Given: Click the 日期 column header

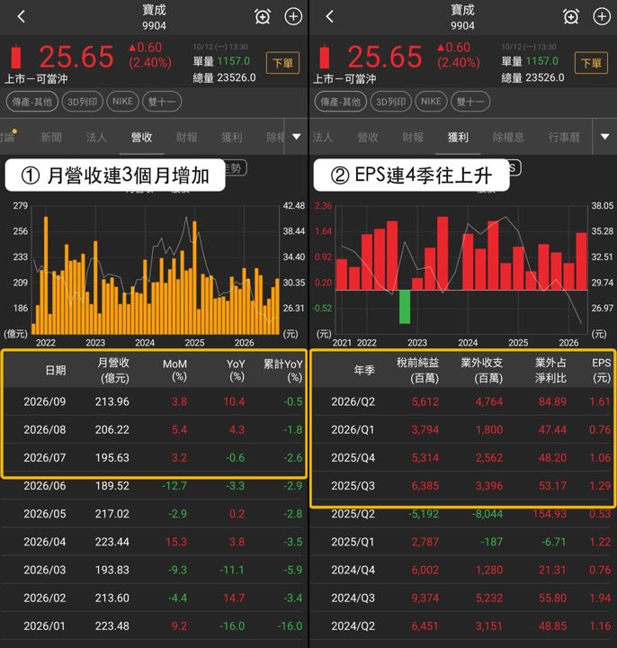Looking at the screenshot, I should tap(56, 370).
